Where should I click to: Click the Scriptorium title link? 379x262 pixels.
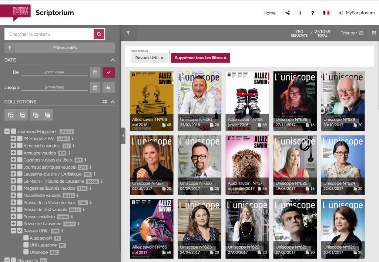tap(55, 13)
